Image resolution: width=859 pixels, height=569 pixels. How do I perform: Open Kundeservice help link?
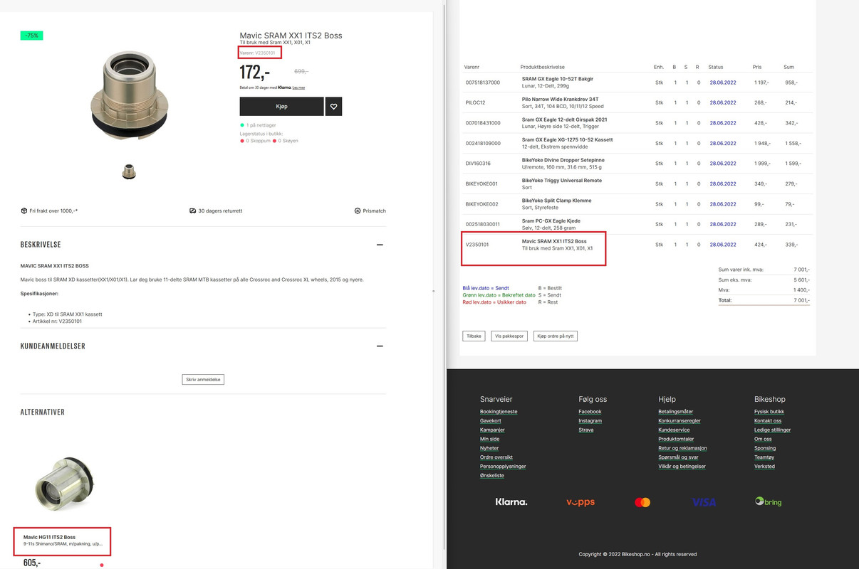tap(674, 430)
